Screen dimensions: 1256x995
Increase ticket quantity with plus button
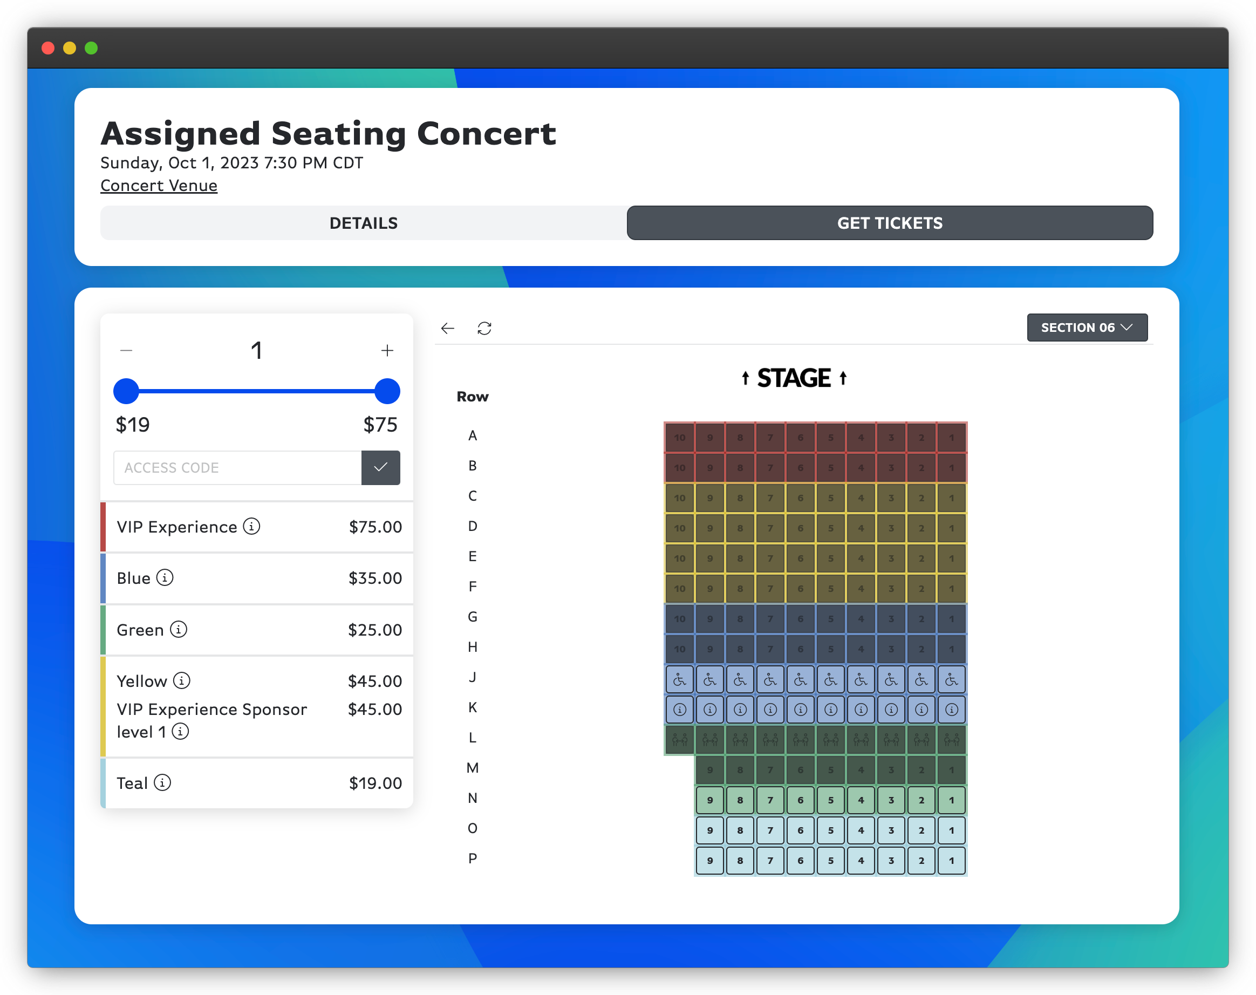(387, 350)
